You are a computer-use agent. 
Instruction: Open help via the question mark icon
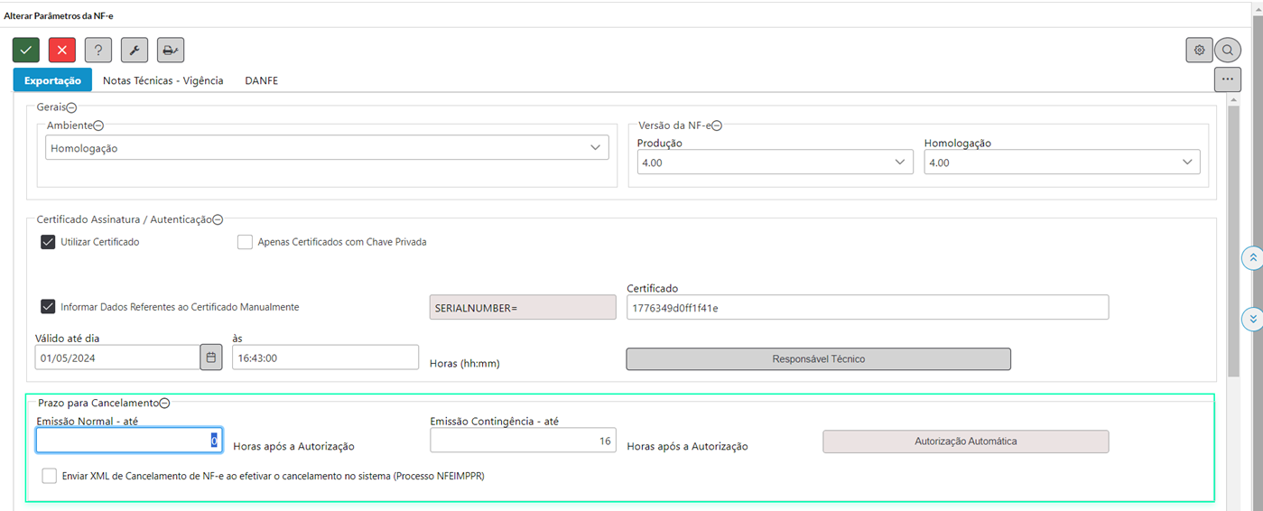98,50
